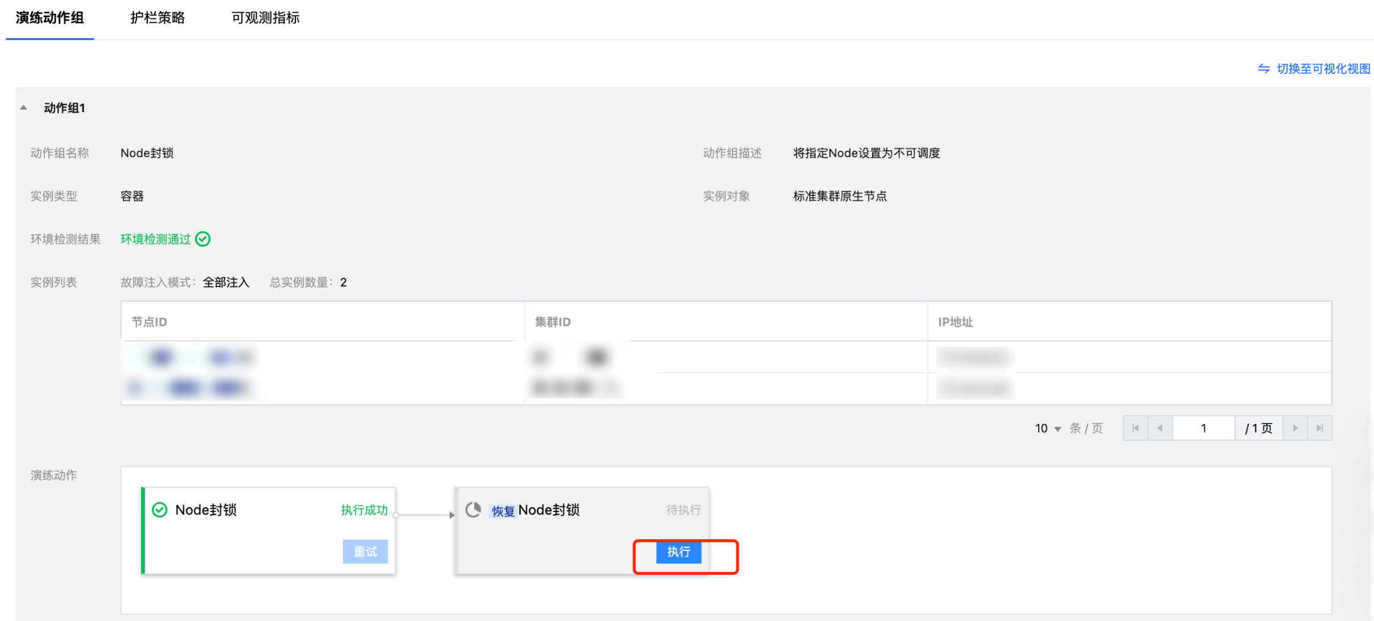Open the 可观测指标 tab
This screenshot has width=1374, height=621.
pyautogui.click(x=265, y=18)
